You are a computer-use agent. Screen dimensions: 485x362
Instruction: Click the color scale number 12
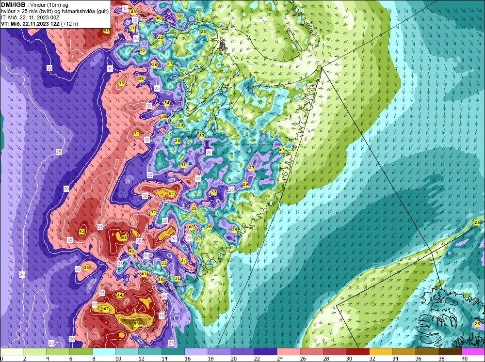pyautogui.click(x=141, y=359)
